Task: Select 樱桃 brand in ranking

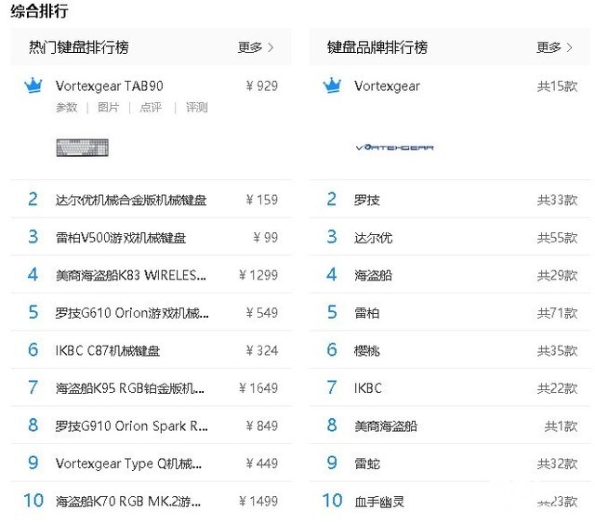Action: pos(367,350)
